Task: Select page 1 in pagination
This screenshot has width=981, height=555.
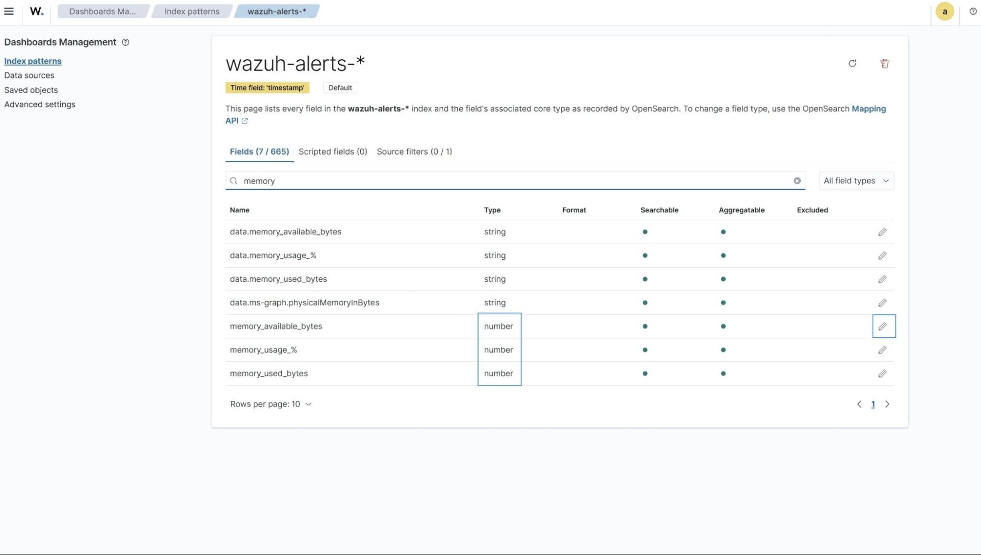Action: (873, 404)
